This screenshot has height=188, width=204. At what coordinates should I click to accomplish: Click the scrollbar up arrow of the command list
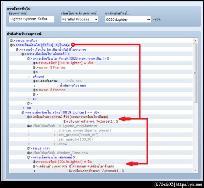pos(195,41)
